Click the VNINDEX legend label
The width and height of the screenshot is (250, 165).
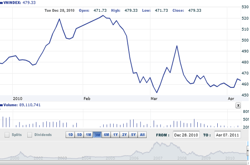pyautogui.click(x=12, y=3)
